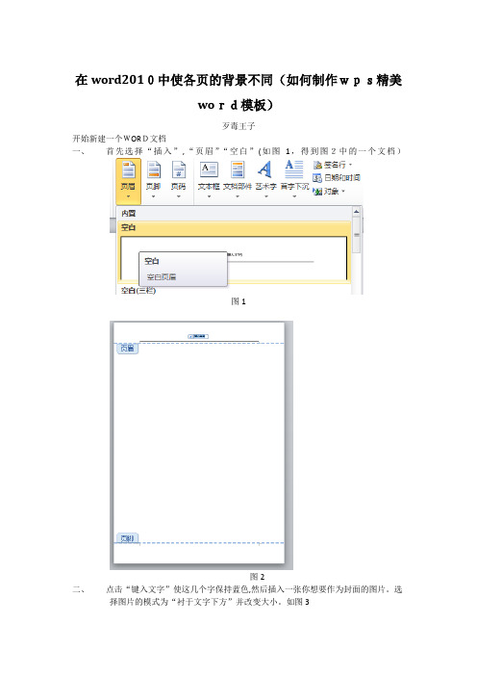The image size is (477, 676).
Task: Click the Header (页眉) icon
Action: point(128,169)
